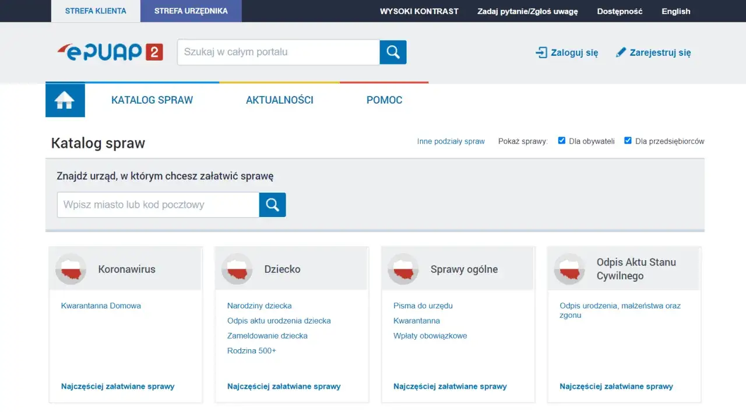Click the Poland flag icon on the Koronawirus card

pos(71,269)
